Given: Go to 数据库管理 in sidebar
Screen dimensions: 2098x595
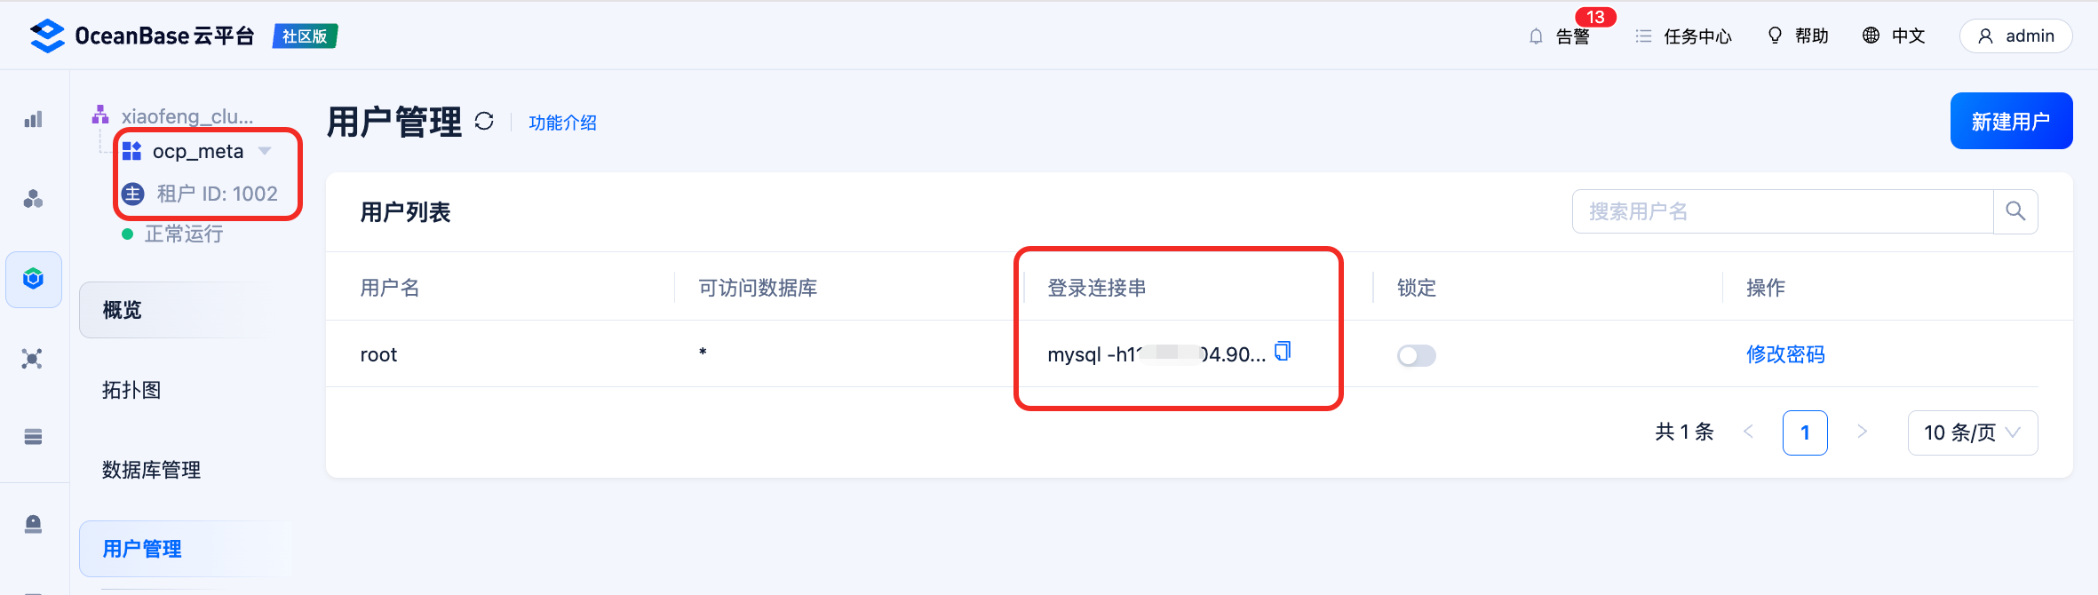Looking at the screenshot, I should pos(151,470).
